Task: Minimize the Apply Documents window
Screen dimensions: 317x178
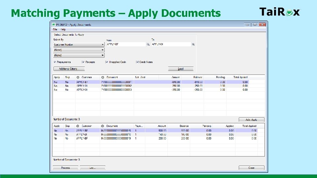Action: tap(247, 25)
